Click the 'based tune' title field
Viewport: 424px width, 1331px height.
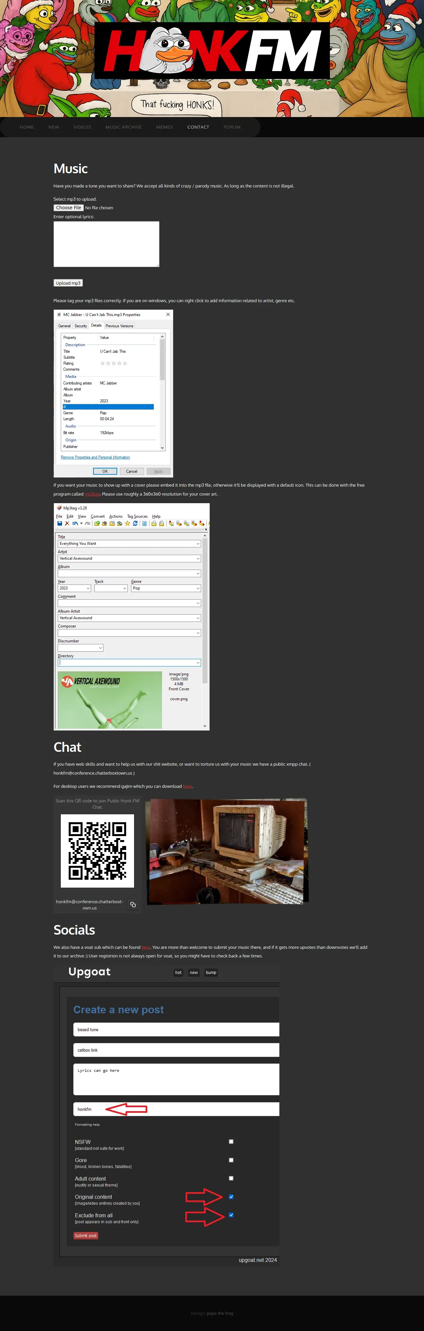176,1029
